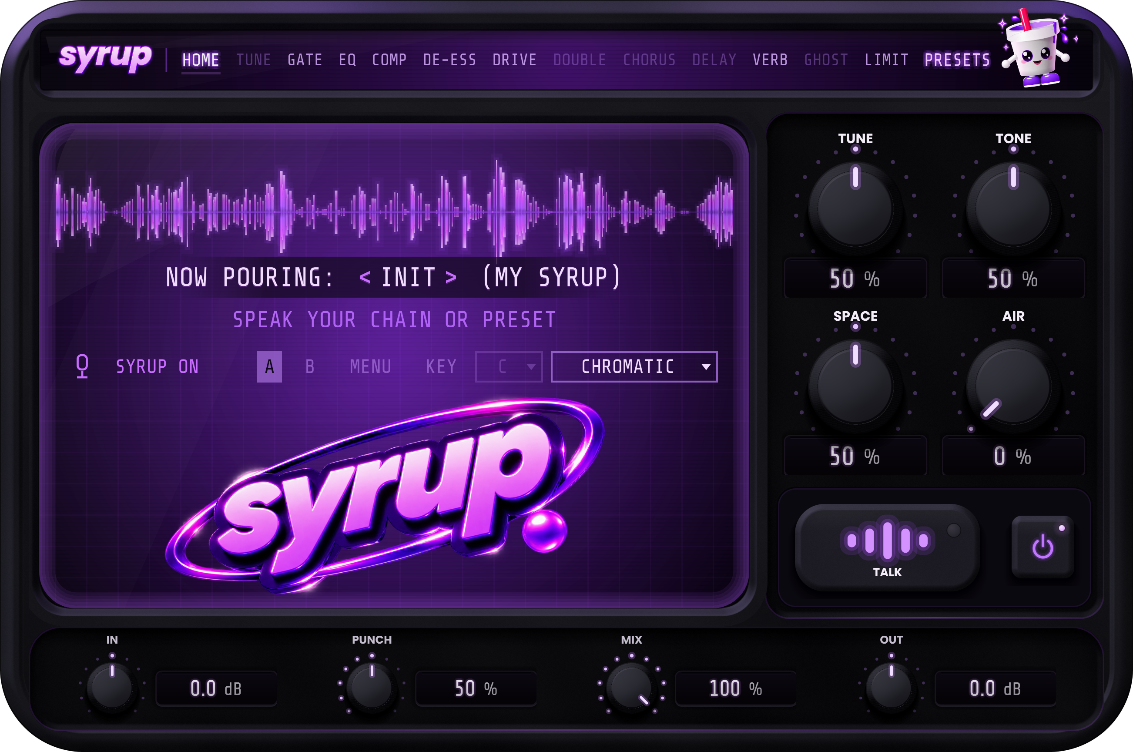Click the MIX 100 % value field
Image resolution: width=1133 pixels, height=752 pixels.
[736, 689]
